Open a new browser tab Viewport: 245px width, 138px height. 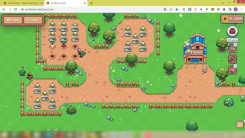click(x=91, y=3)
